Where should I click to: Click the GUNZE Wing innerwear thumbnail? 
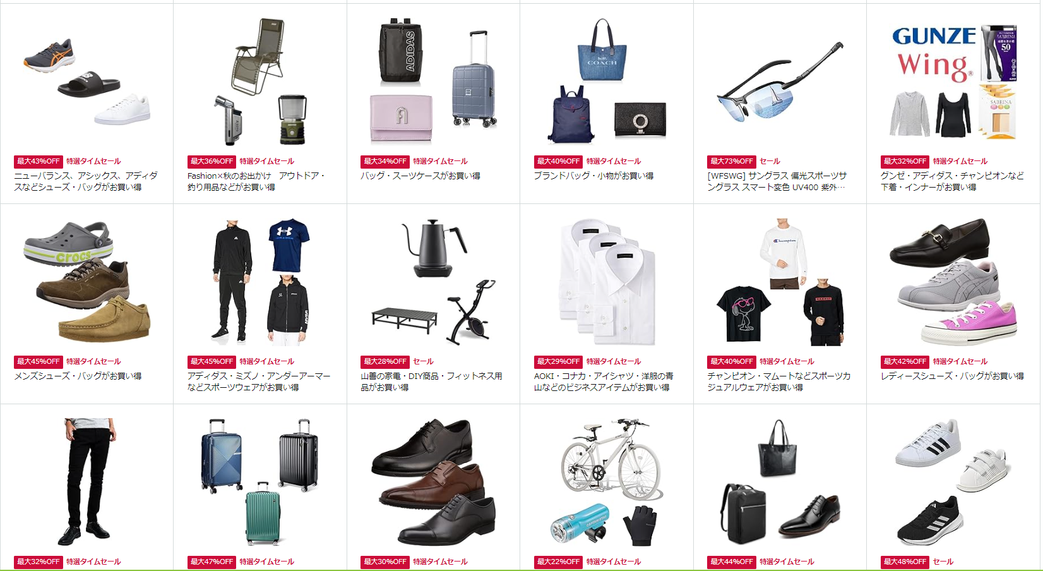tap(953, 81)
